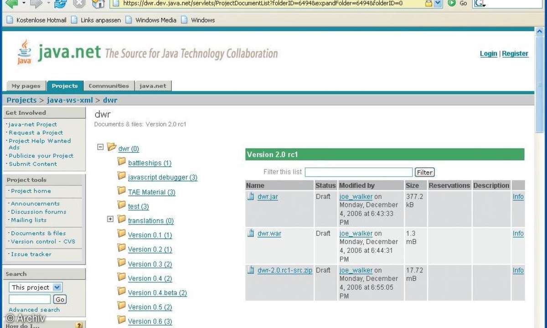Click the browser Stop loading icon
This screenshot has width=547, height=328.
pyautogui.click(x=79, y=4)
